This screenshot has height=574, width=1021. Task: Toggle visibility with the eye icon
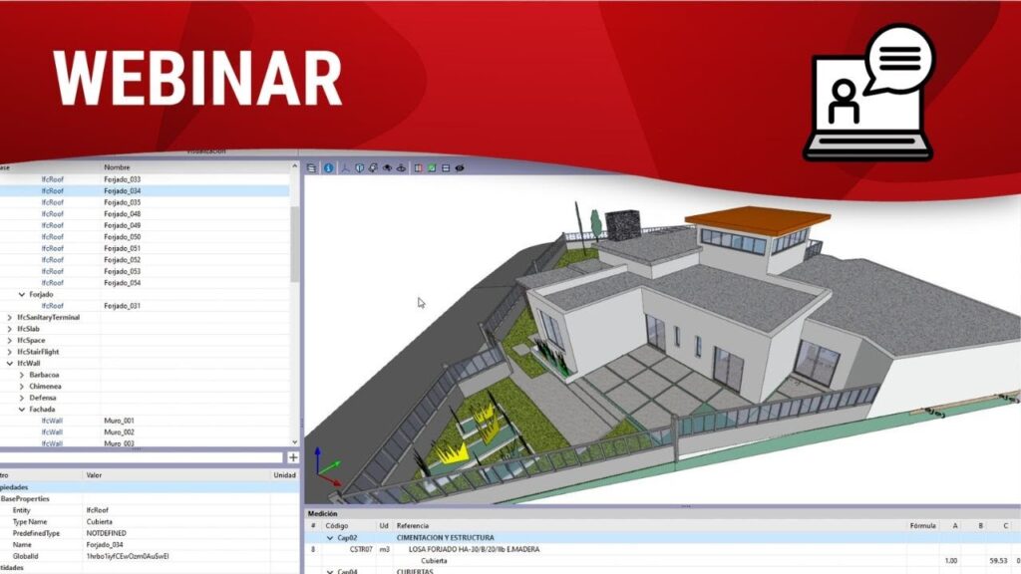point(460,168)
